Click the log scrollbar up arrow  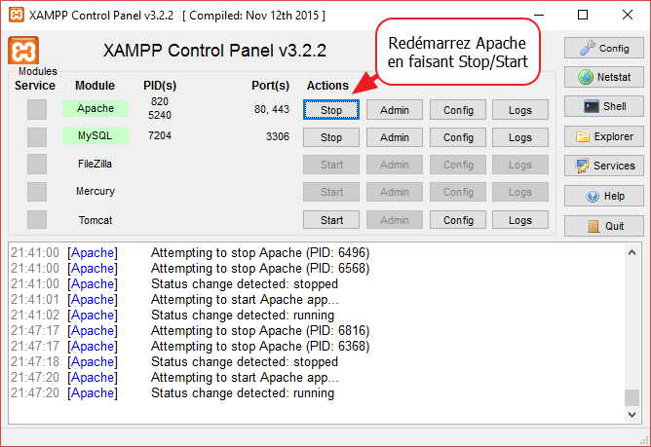[632, 252]
